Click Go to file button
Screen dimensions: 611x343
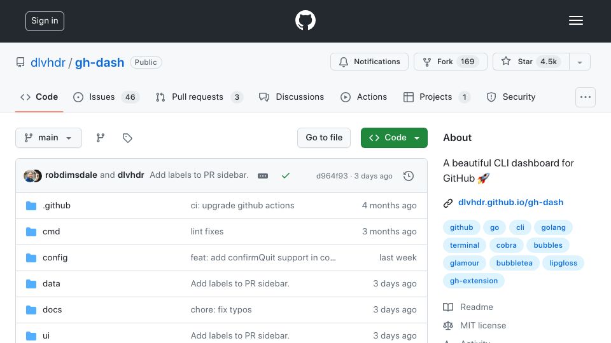coord(324,138)
